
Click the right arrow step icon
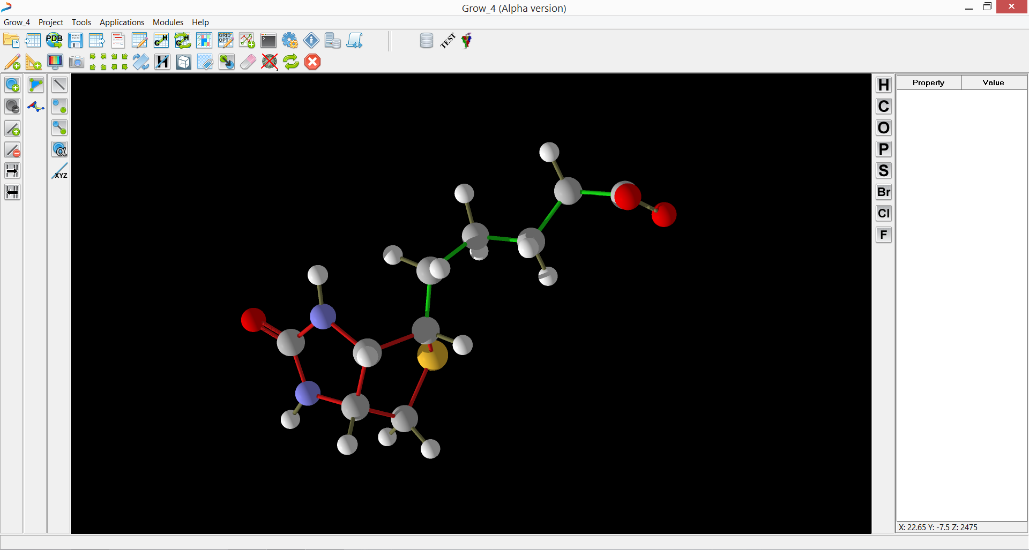12,171
